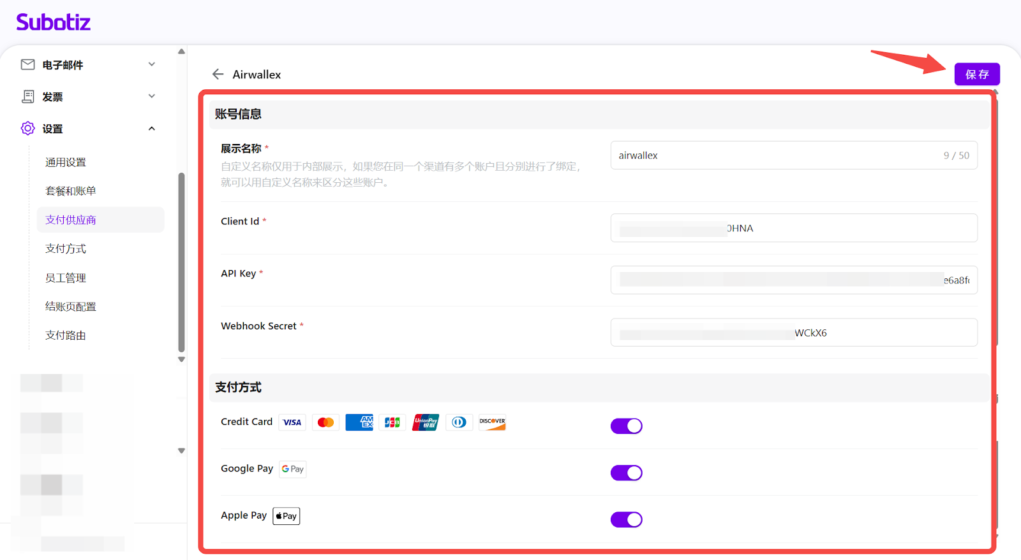
Task: Click the Subotiz logo
Action: pyautogui.click(x=54, y=22)
